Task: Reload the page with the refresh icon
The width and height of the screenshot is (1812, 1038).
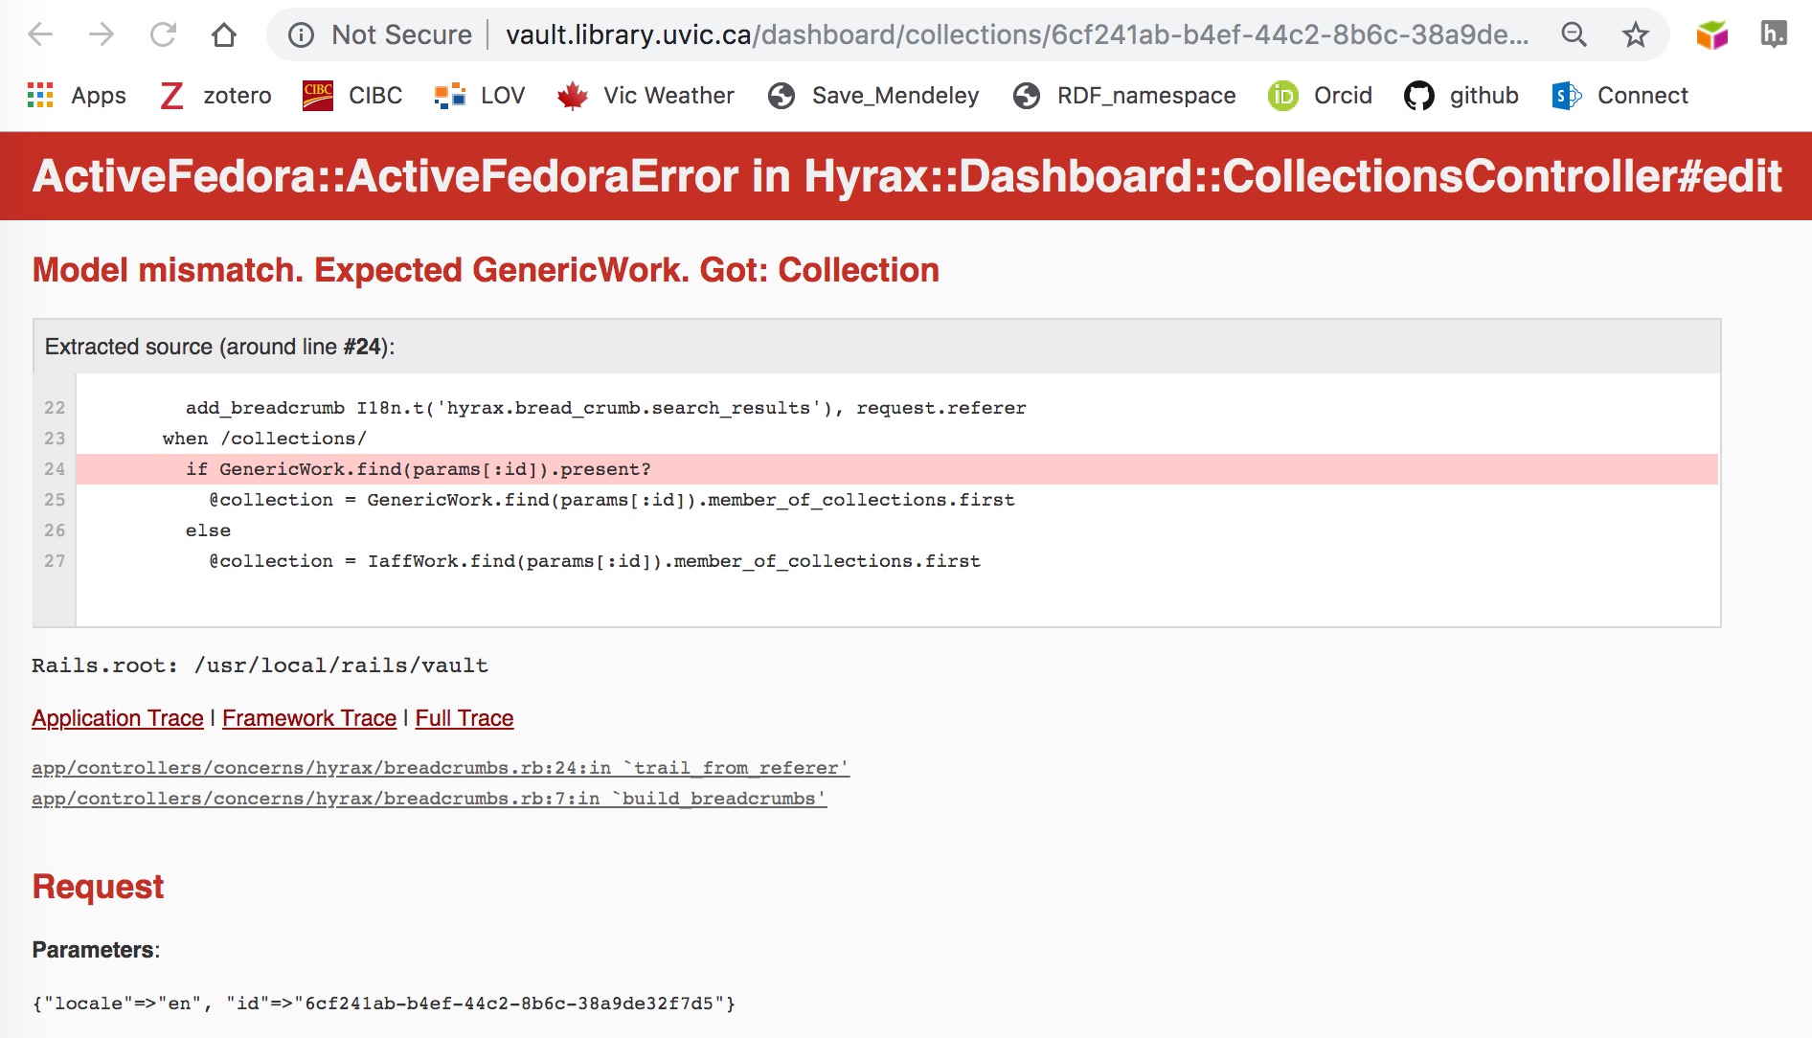Action: point(163,35)
